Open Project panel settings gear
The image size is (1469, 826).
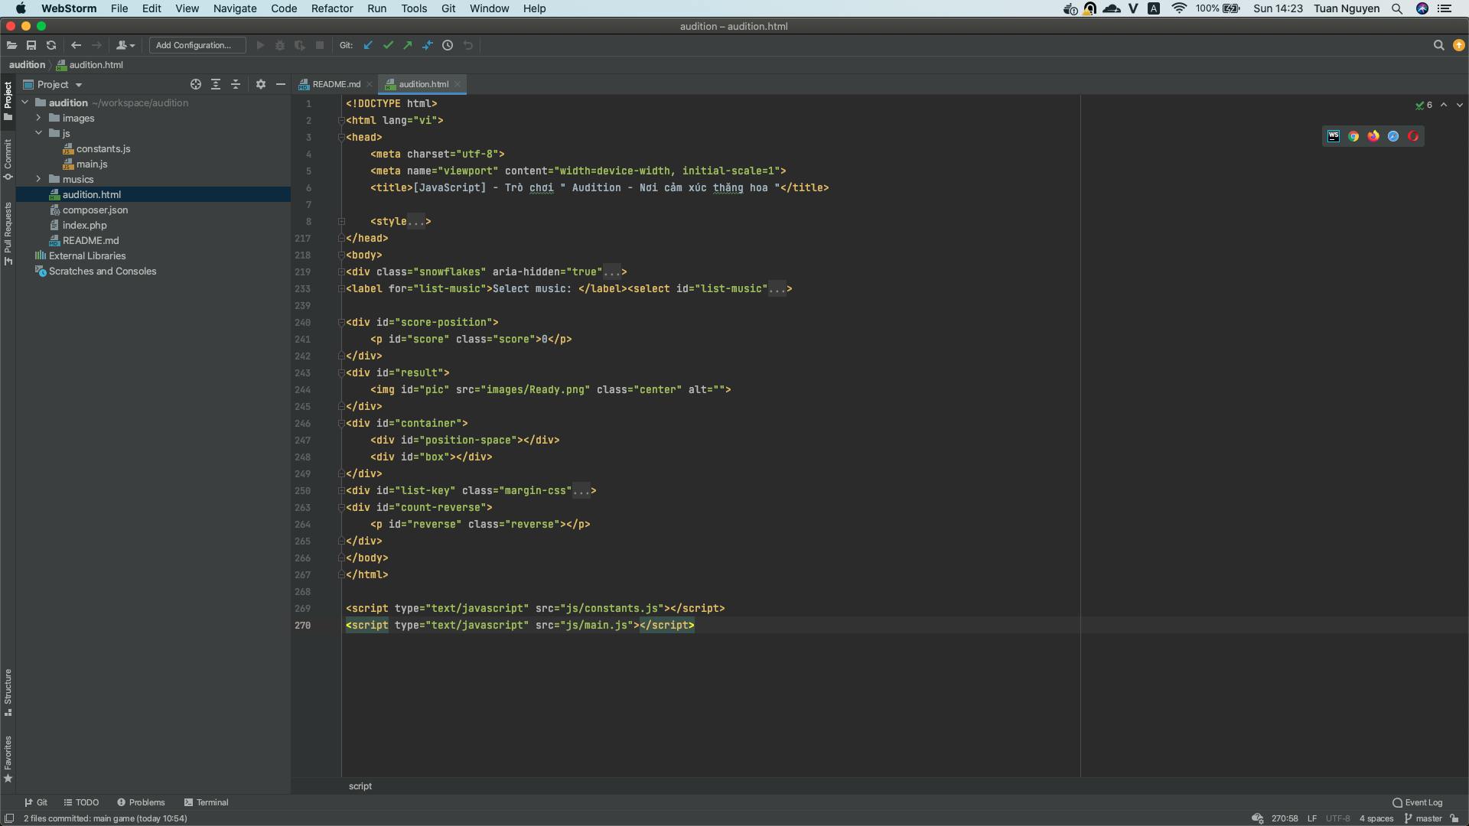261,84
